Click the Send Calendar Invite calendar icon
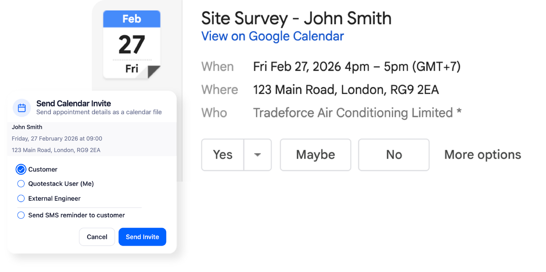This screenshot has width=546, height=272. pos(22,108)
